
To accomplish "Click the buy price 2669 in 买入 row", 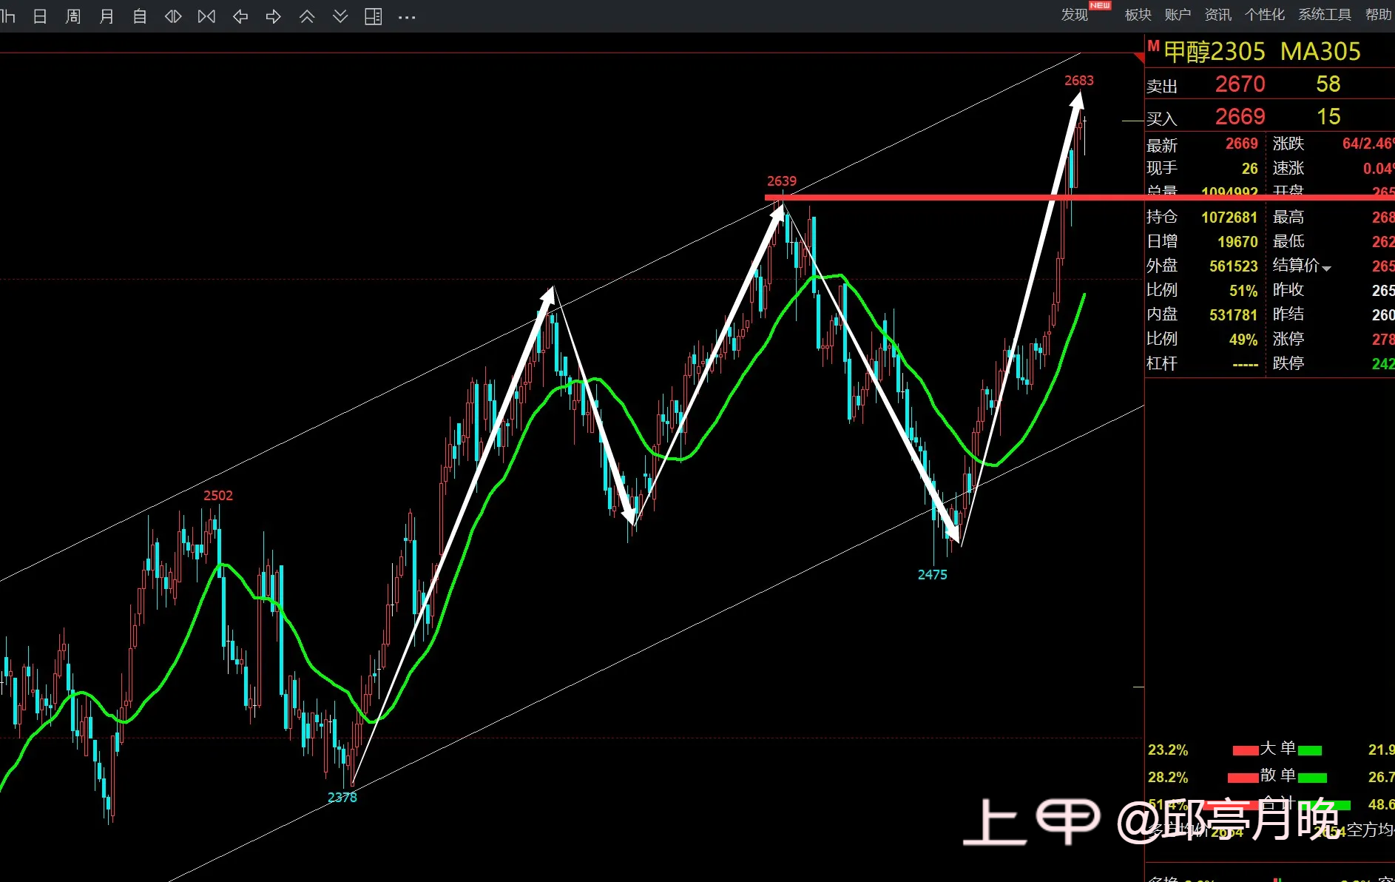I will click(1240, 117).
